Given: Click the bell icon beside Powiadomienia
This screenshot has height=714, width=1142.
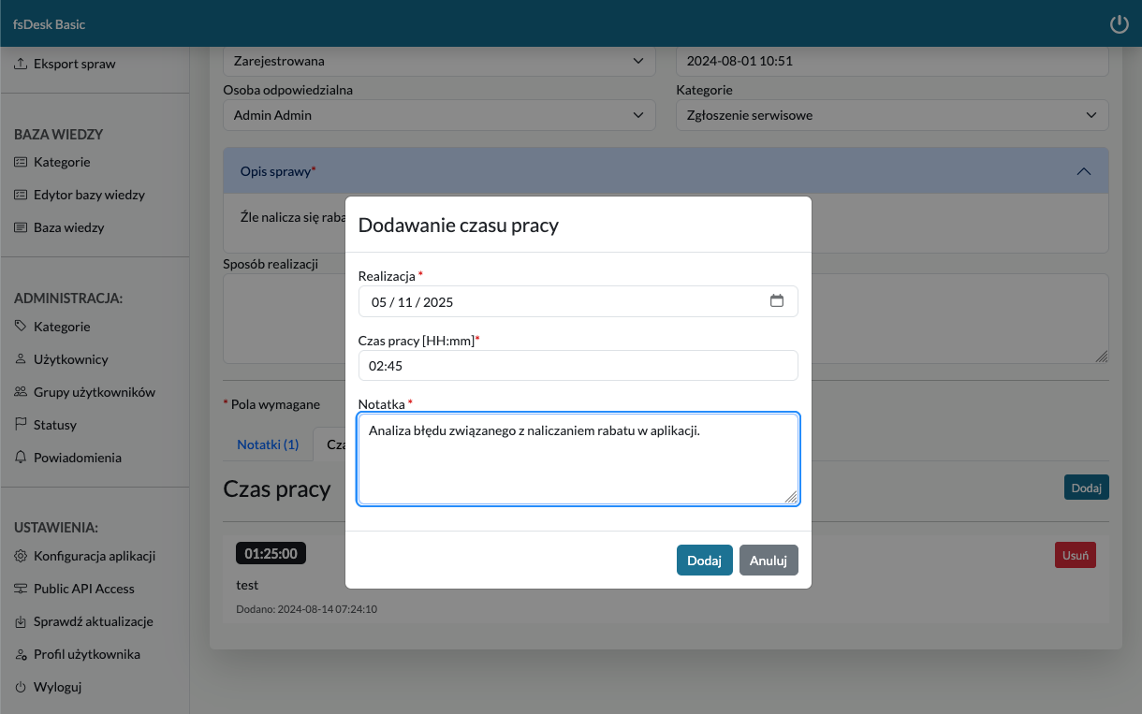Looking at the screenshot, I should coord(21,458).
